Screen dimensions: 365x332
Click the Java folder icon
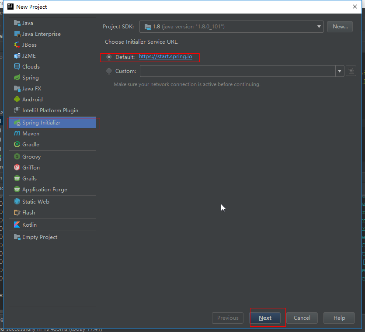coord(17,23)
